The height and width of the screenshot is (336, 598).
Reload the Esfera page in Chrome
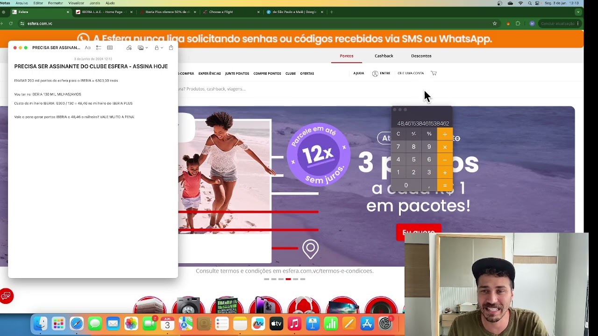click(11, 23)
